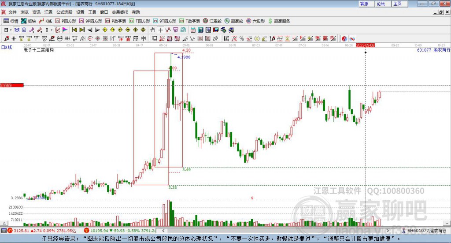
Task: Jump to last bar with skip-end icon
Action: click(82, 30)
